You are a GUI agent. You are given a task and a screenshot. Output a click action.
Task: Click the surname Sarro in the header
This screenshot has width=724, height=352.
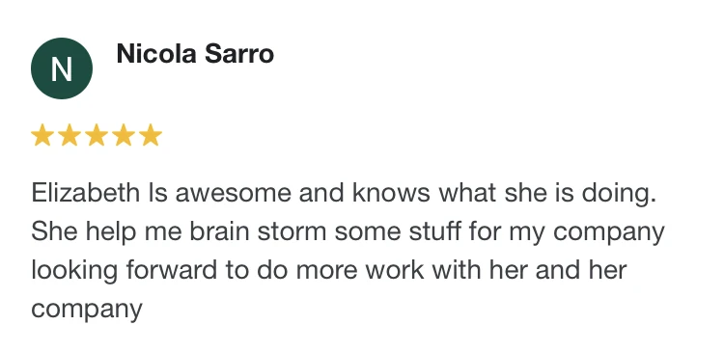239,53
